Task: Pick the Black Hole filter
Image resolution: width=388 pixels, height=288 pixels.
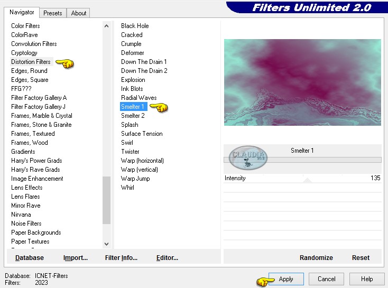Action: pos(135,26)
